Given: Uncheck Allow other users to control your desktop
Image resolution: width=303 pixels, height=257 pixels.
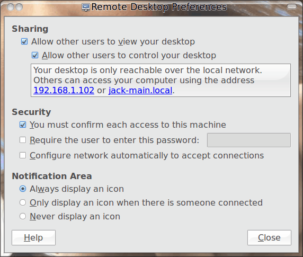Looking at the screenshot, I should point(35,55).
